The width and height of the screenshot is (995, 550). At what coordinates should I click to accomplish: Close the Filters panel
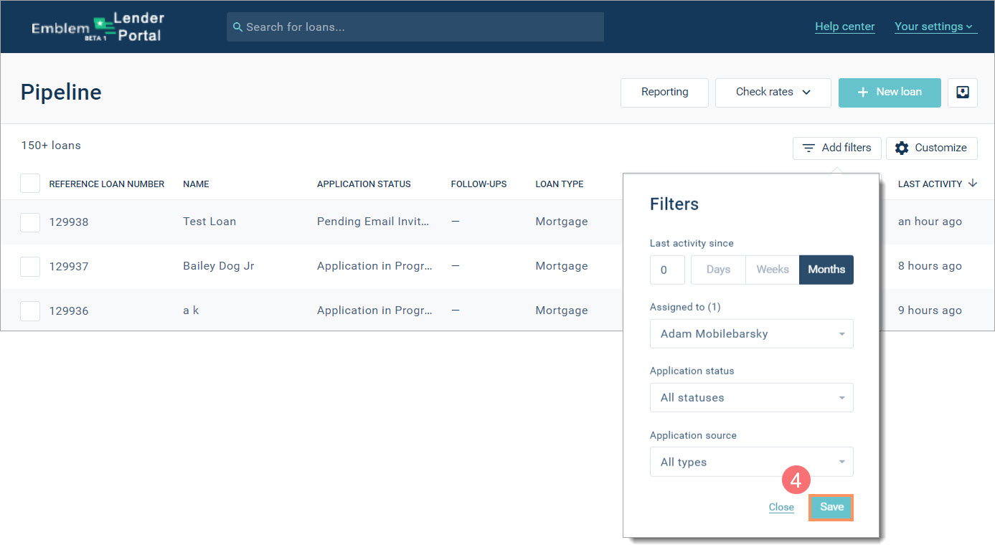click(781, 507)
